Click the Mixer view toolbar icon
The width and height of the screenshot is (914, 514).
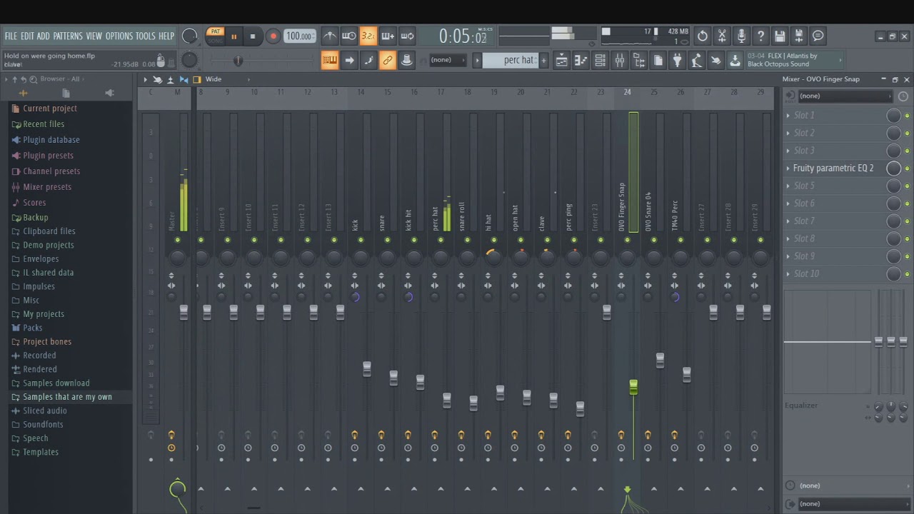pyautogui.click(x=619, y=61)
